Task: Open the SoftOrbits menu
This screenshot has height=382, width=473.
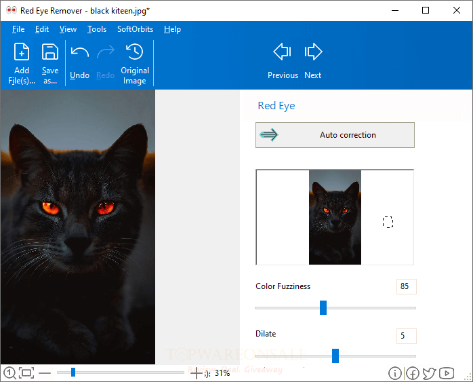Action: tap(135, 29)
